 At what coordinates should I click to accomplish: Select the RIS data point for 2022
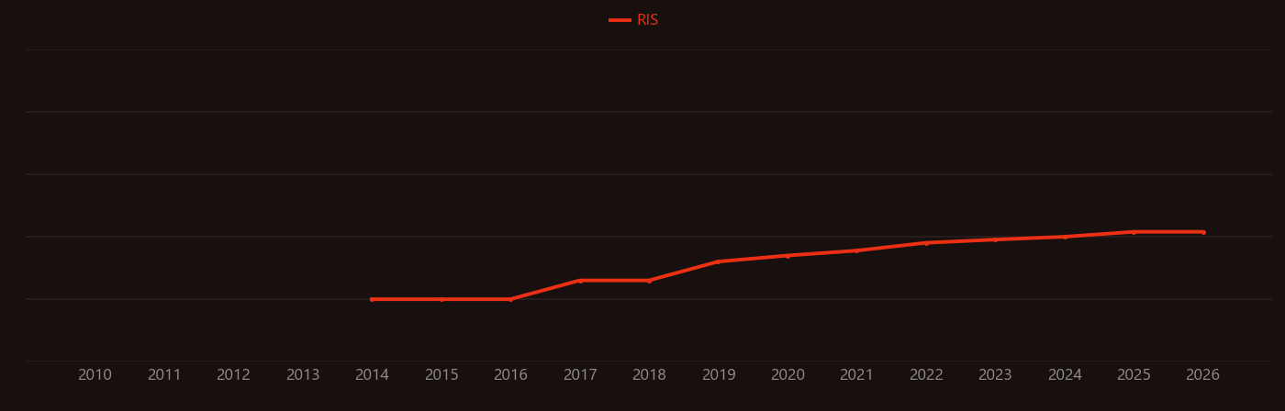(926, 243)
